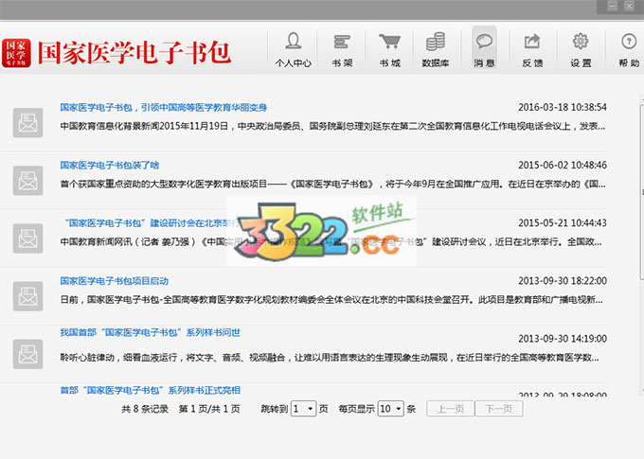Click summary text starting 首个获国家重点资助
Screen dimensions: 644x459
click(x=332, y=184)
